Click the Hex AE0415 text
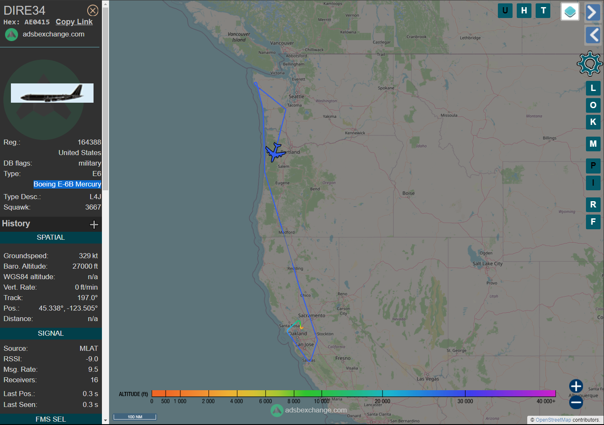Screen dimensions: 604x425 [26, 22]
